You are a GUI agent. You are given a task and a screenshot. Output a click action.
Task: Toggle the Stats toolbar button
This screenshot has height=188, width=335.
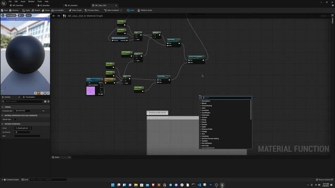tap(130, 10)
